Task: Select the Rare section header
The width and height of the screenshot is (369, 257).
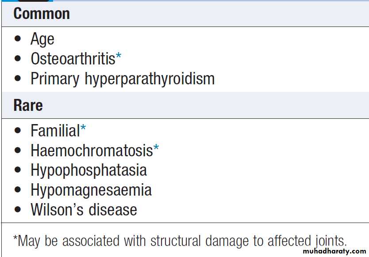Action: (28, 106)
